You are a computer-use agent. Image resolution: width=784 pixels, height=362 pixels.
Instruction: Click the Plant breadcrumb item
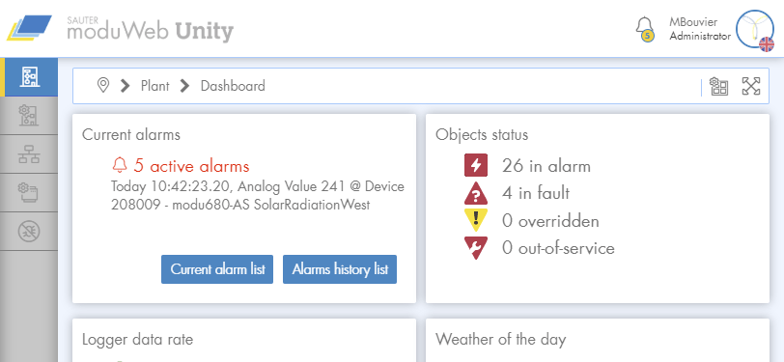tap(155, 86)
